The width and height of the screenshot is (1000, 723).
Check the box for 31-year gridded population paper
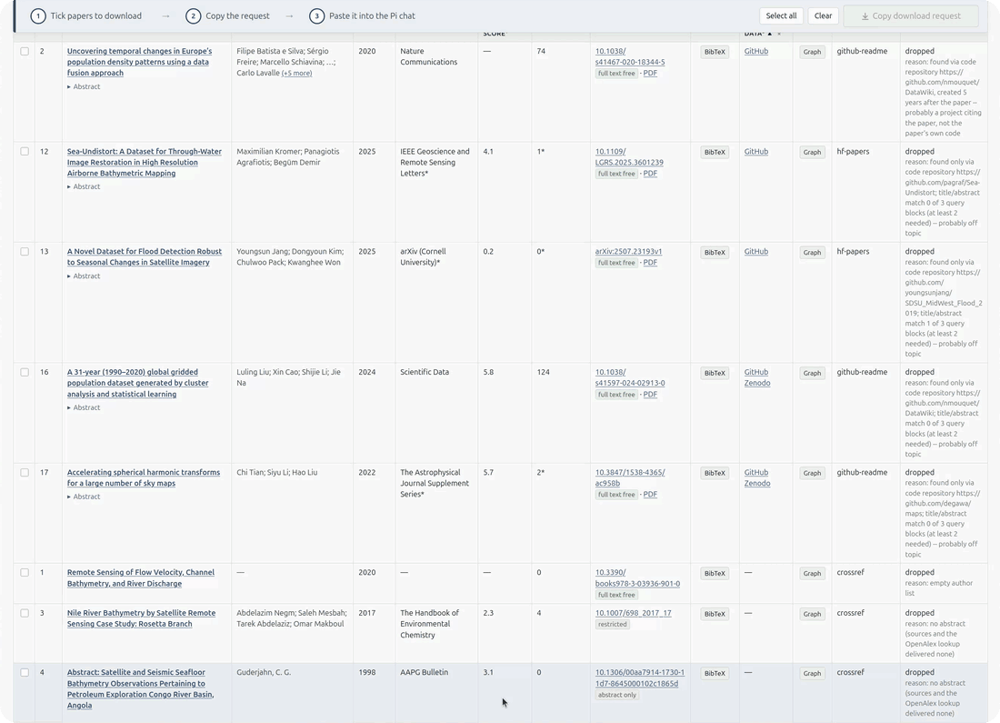tap(25, 372)
